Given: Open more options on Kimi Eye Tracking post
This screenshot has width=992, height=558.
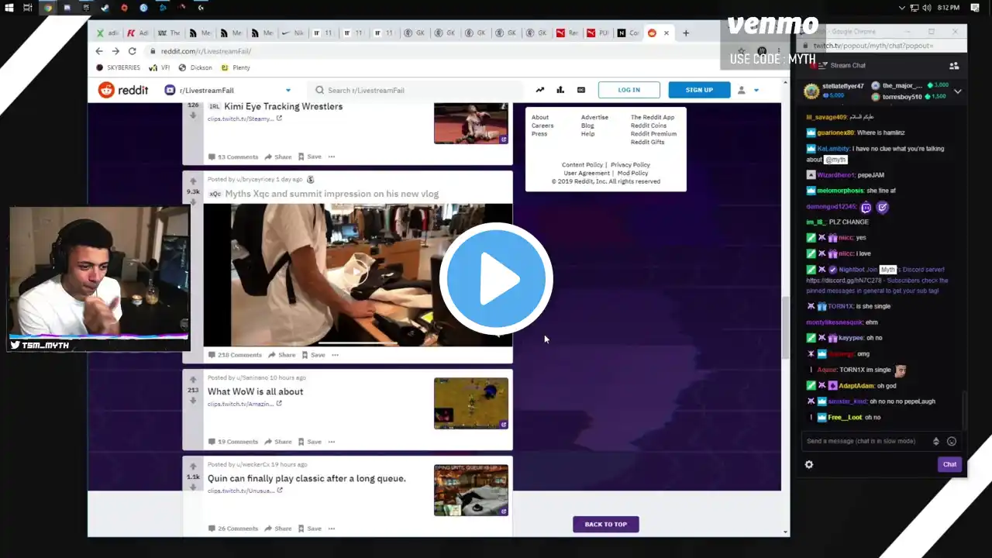Looking at the screenshot, I should 332,157.
